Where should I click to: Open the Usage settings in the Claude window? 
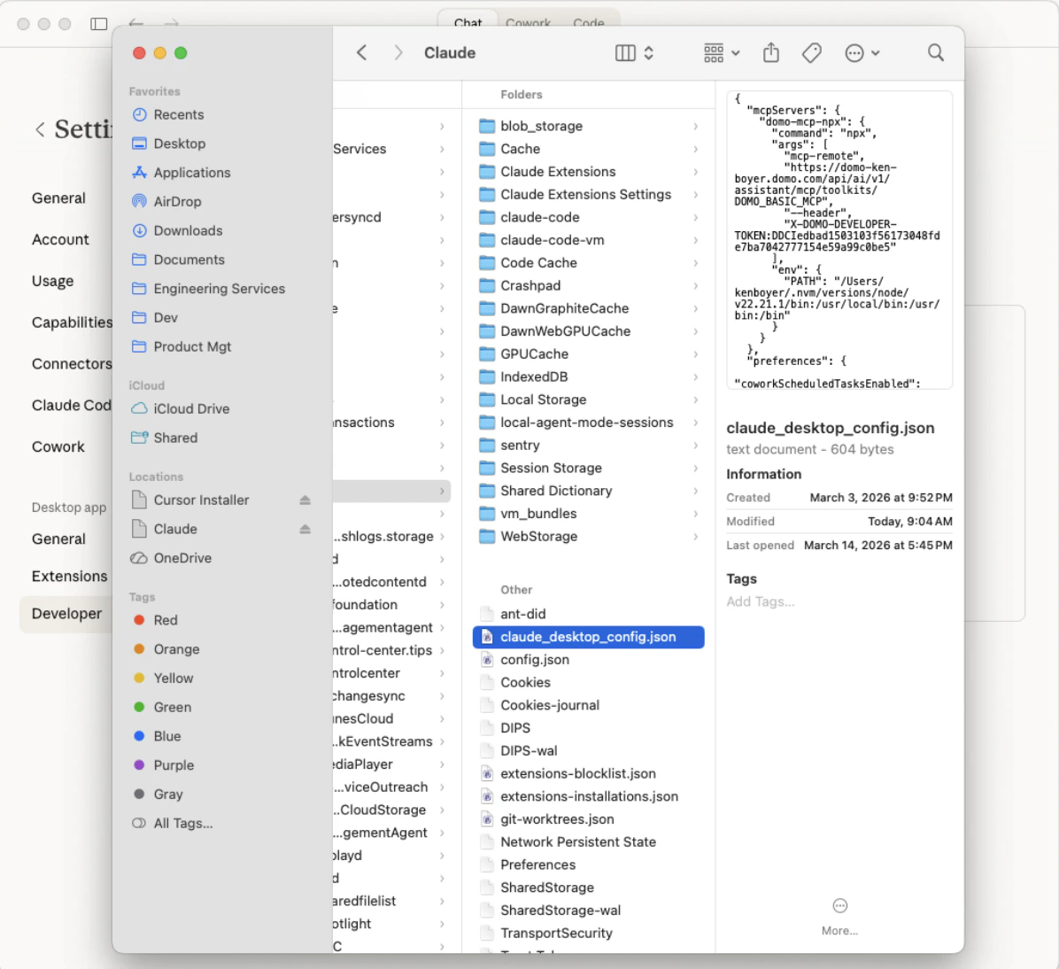click(x=52, y=281)
